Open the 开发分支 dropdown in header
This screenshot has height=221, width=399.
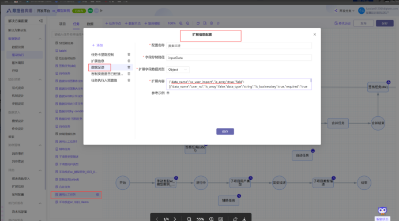click(x=345, y=11)
